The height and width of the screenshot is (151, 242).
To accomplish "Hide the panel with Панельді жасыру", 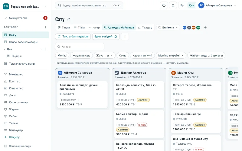I will (25, 146).
